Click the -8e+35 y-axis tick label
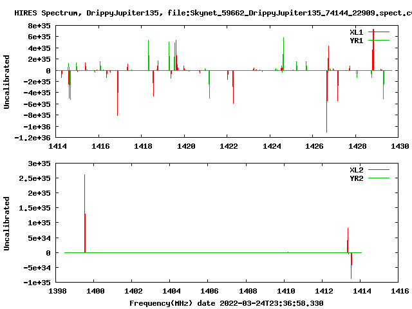Screen dimensions: 412x309 37,115
